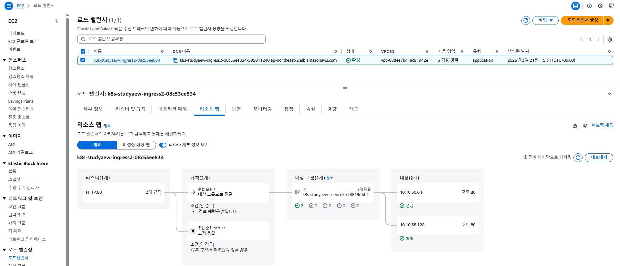The width and height of the screenshot is (620, 266).
Task: Switch to the 모니터링 tab
Action: click(x=262, y=109)
